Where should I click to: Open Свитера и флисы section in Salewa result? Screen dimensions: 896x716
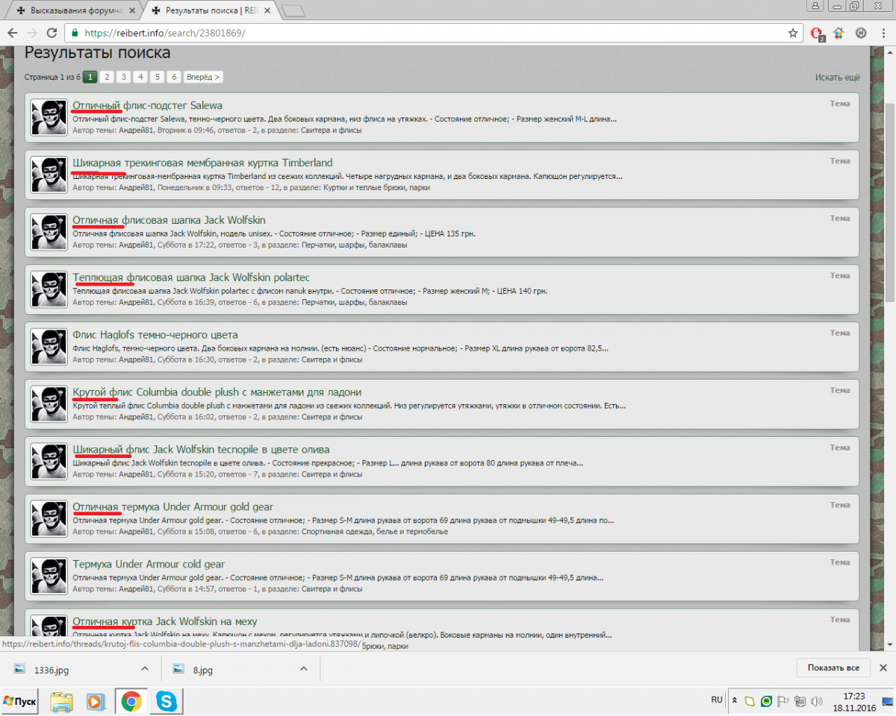coord(331,131)
